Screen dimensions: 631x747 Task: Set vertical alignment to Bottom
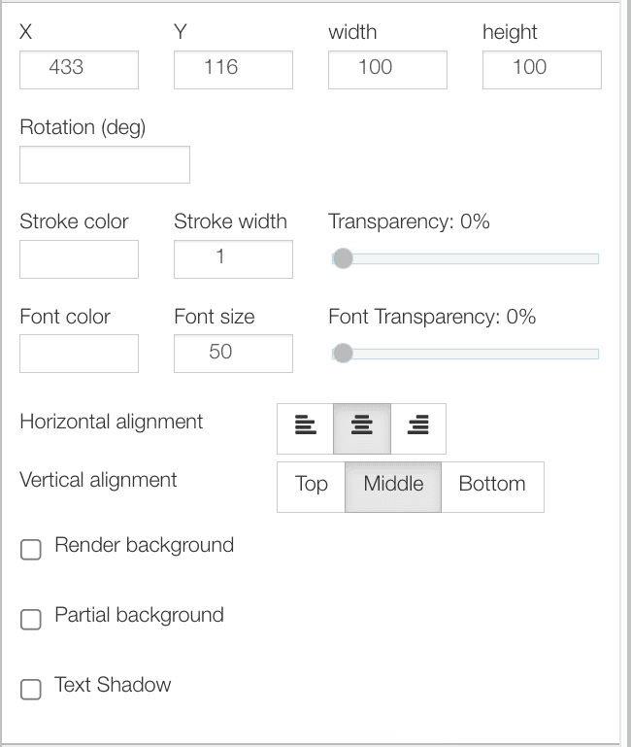pos(492,486)
